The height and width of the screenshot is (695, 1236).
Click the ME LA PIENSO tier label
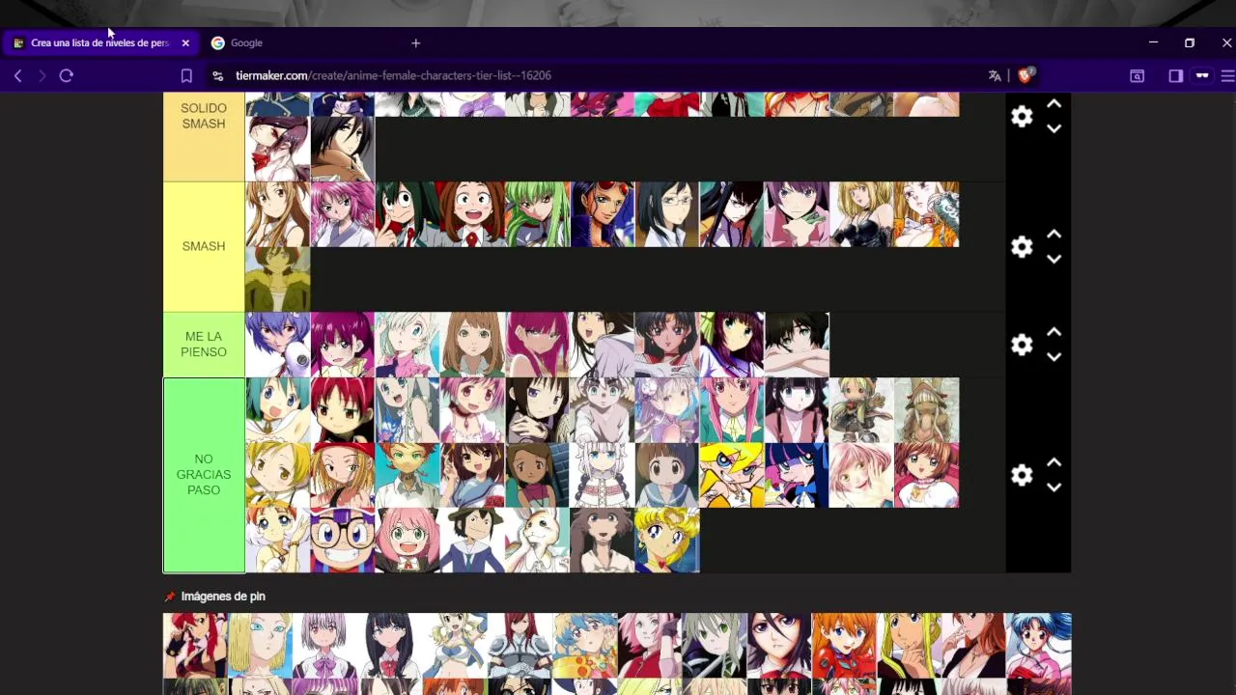[204, 345]
